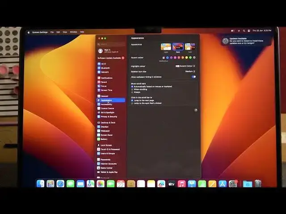
Task: Choose Jump to the spot that's clicked
Action: pyautogui.click(x=132, y=103)
